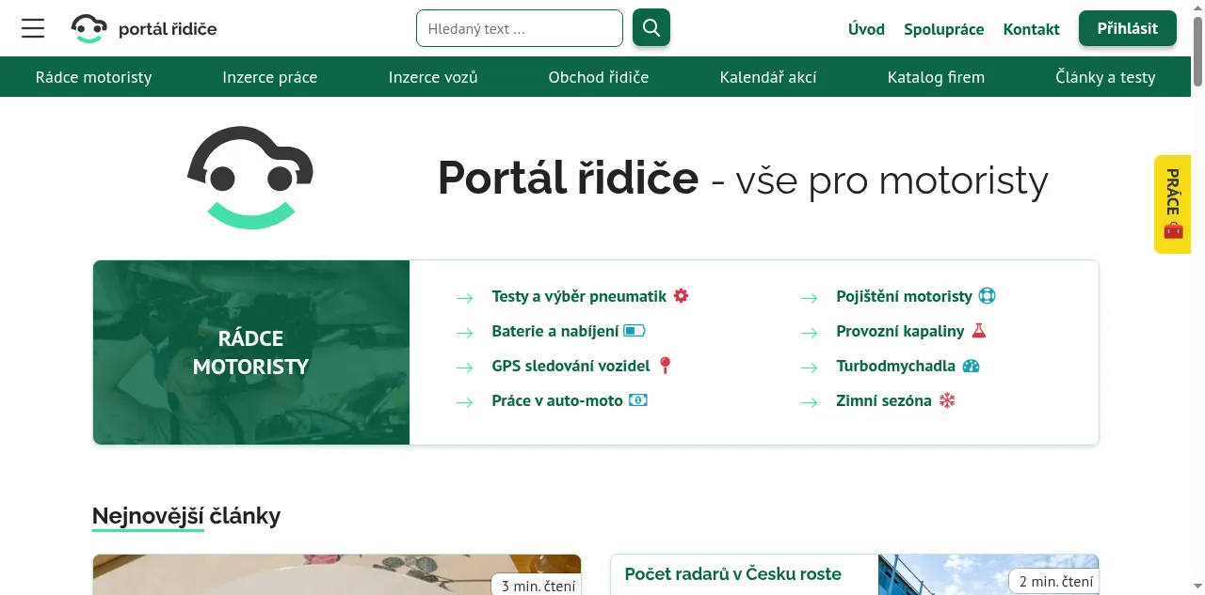Click the arrow before Baterie a nabíjení

click(465, 333)
